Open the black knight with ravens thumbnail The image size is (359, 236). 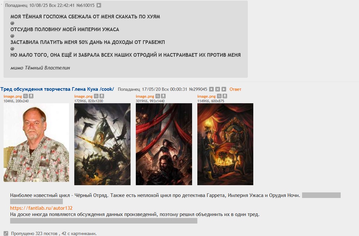[102, 144]
